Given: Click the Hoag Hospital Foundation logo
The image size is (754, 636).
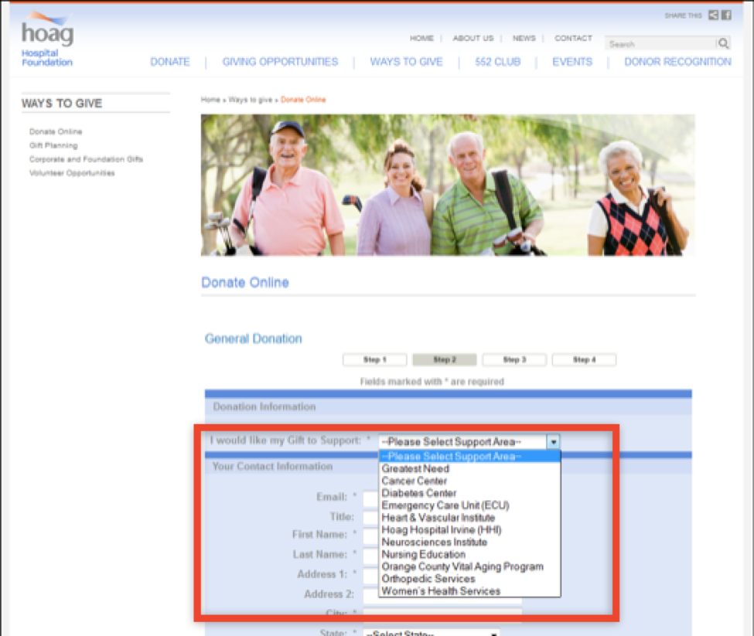Looking at the screenshot, I should (46, 40).
